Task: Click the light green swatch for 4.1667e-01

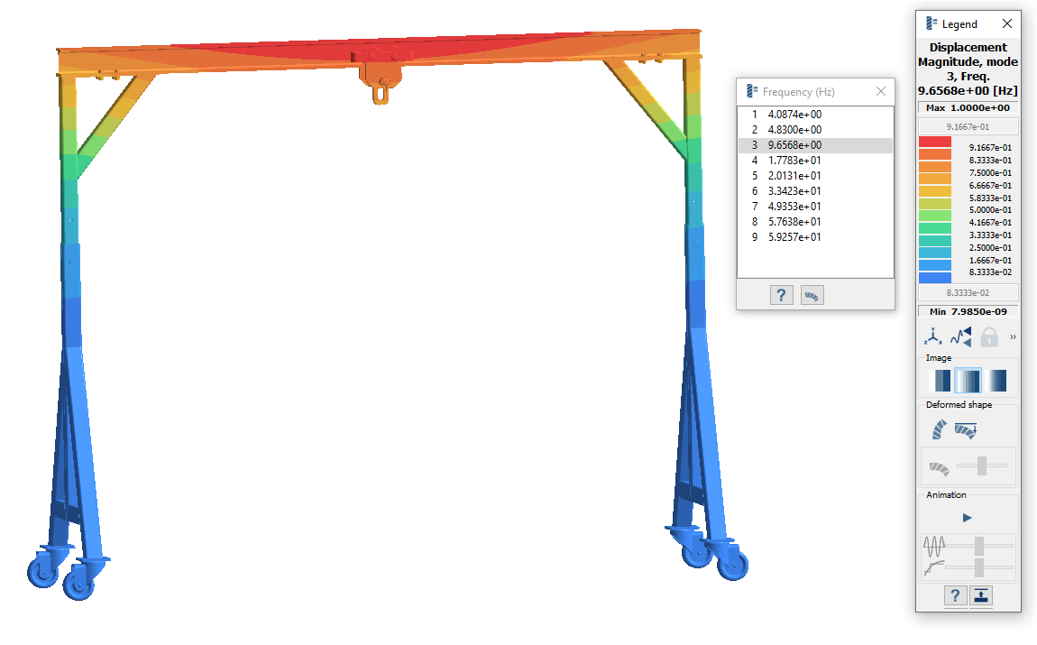Action: pos(934,216)
